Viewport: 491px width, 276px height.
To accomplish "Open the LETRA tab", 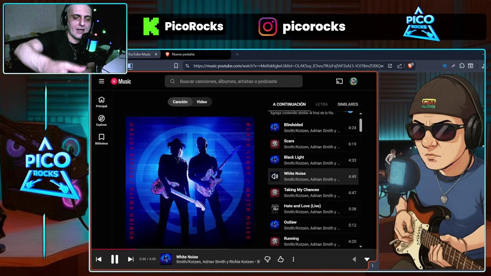I will tap(321, 104).
